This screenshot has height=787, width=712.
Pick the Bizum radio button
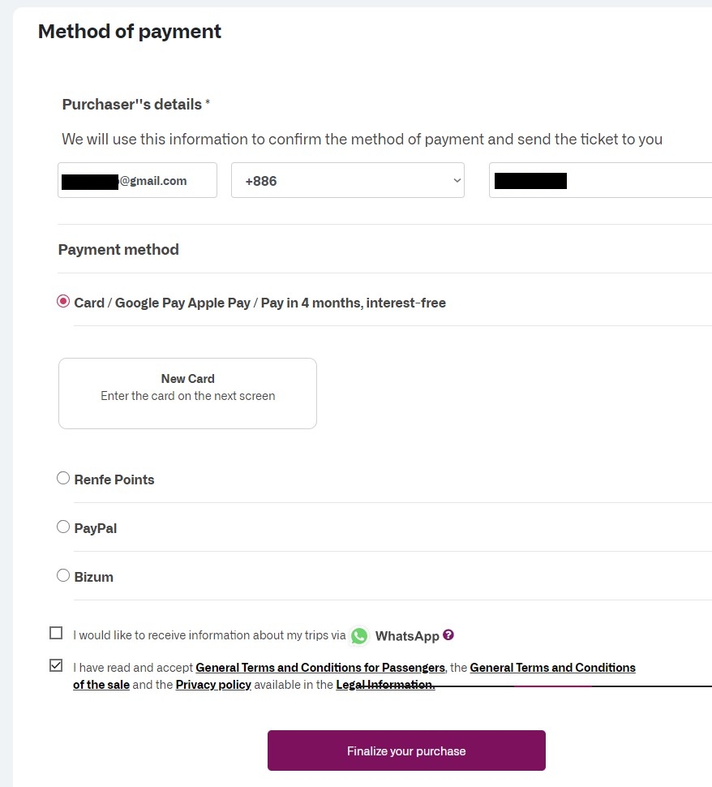click(63, 576)
